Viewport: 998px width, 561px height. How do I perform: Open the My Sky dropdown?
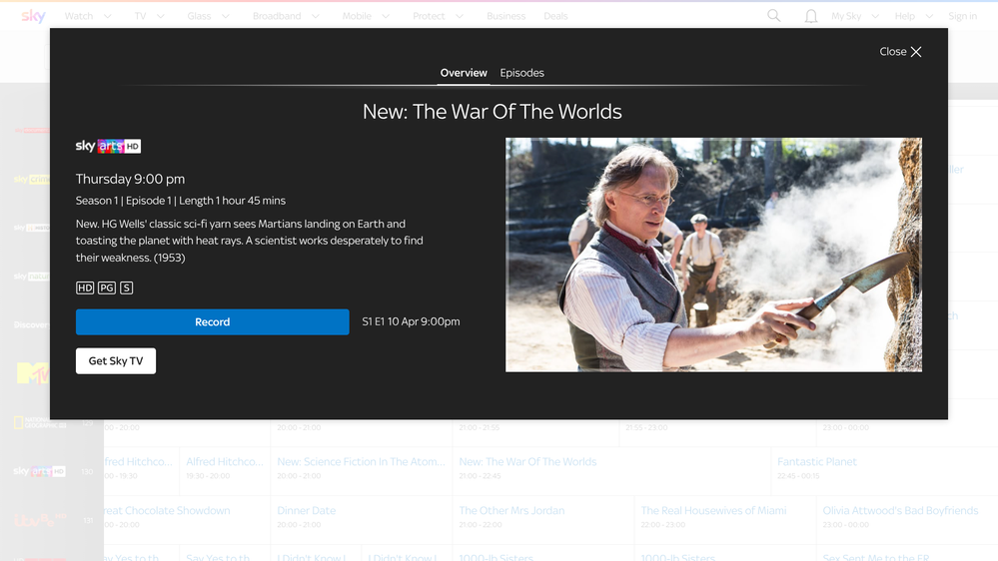coord(855,16)
